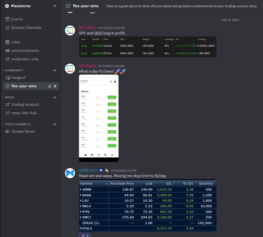263x237 pixels.
Task: Click username on the 1:04 PM message
Action: click(87, 66)
